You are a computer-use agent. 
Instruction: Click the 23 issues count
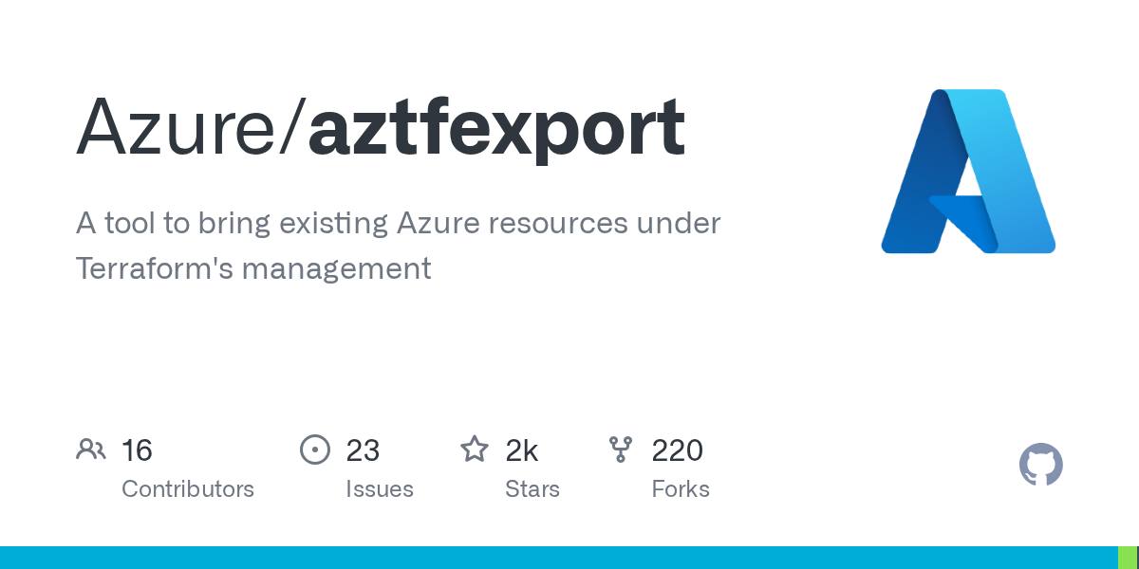tap(363, 450)
